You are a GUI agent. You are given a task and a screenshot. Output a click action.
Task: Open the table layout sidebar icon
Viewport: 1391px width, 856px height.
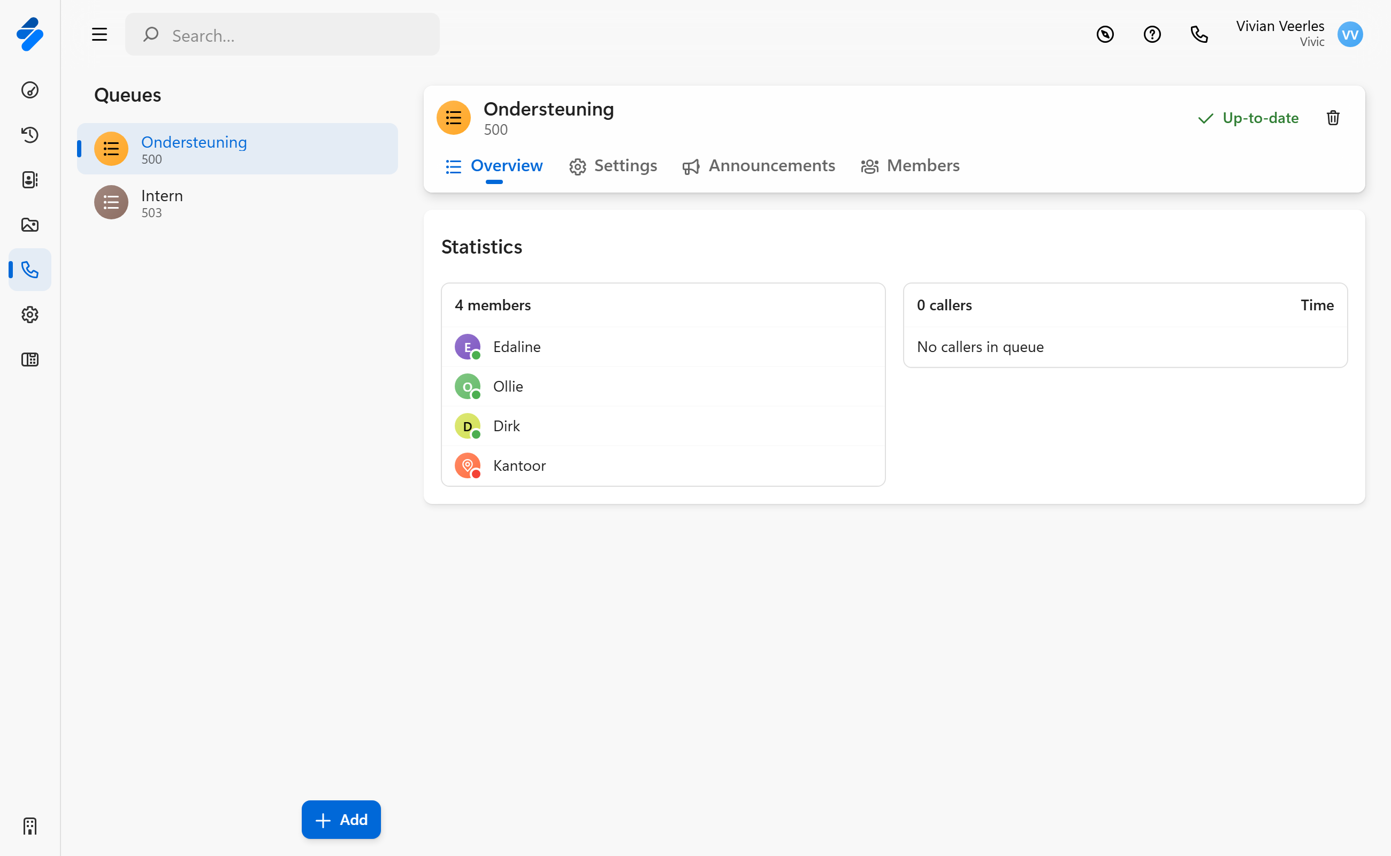coord(30,360)
